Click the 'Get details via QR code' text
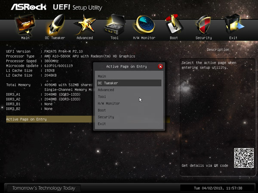 click(x=205, y=166)
